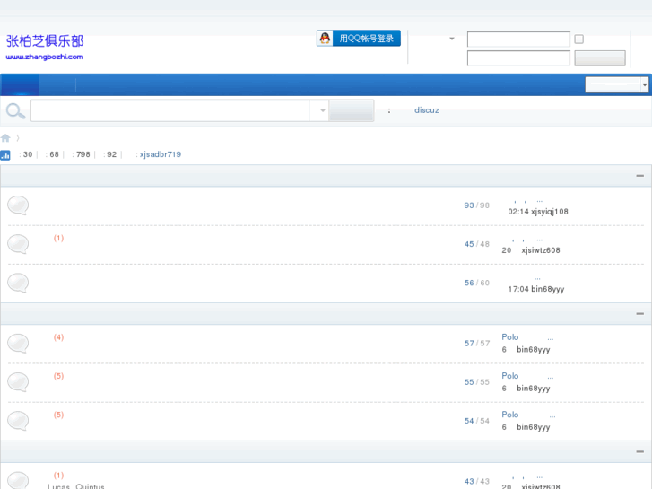652x489 pixels.
Task: Open Polo last post in 55 / 55 row
Action: (x=527, y=376)
